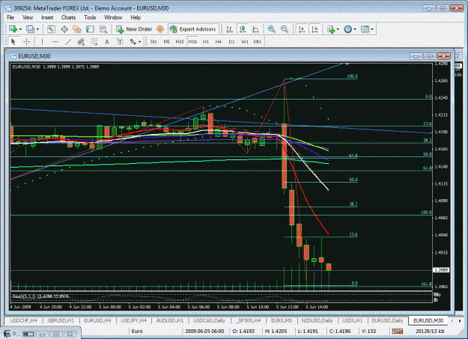Toggle the Data Window crosshair-circle icon
The image size is (468, 339).
64,29
